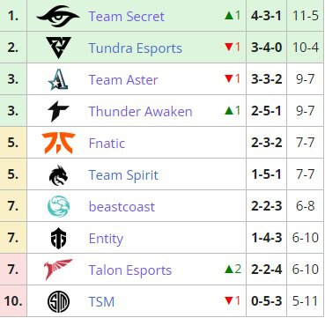Image resolution: width=325 pixels, height=318 pixels.
Task: Open the Team Secret team link
Action: [x=126, y=16]
